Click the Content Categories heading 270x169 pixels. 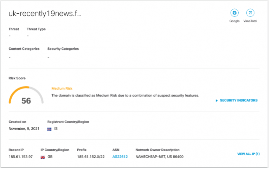click(x=24, y=49)
